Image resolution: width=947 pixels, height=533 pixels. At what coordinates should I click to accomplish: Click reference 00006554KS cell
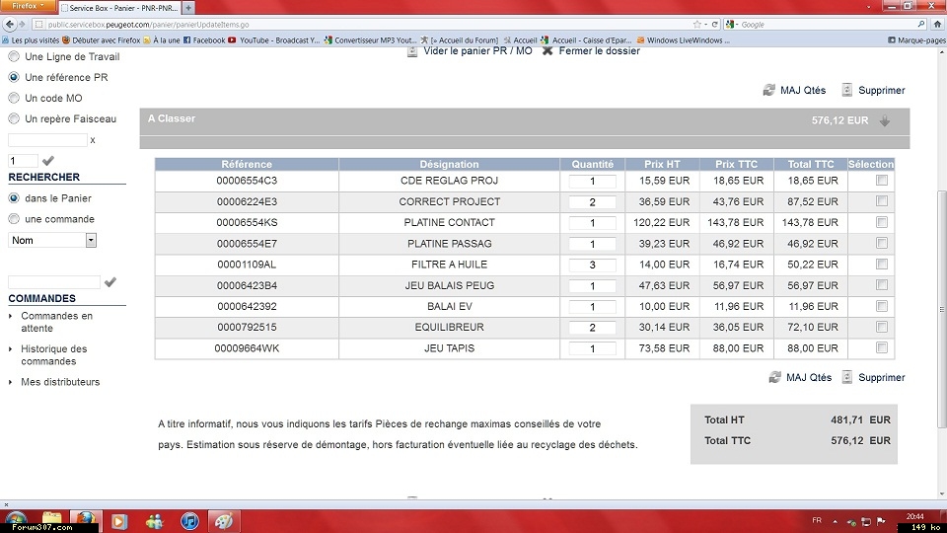[x=247, y=222]
